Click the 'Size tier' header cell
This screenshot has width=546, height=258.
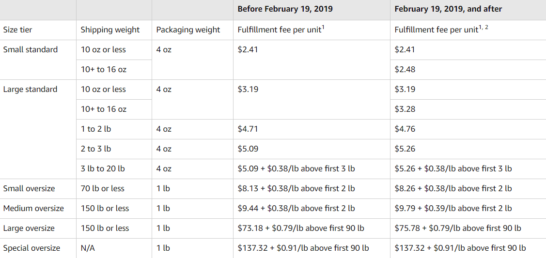click(x=17, y=30)
